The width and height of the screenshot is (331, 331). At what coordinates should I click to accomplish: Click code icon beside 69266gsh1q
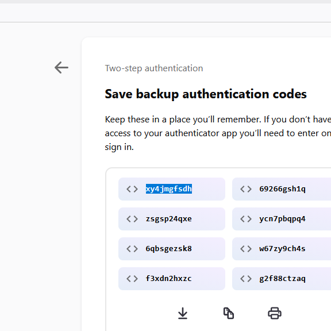point(246,189)
